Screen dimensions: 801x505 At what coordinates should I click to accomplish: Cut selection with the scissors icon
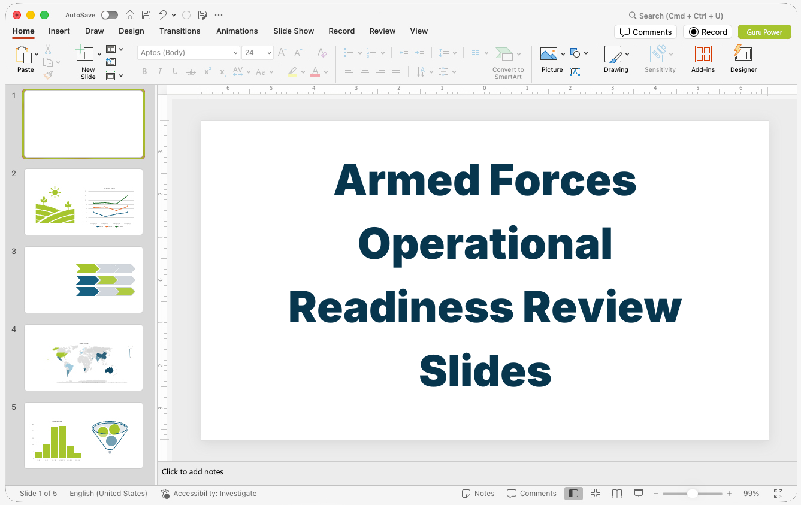[48, 50]
